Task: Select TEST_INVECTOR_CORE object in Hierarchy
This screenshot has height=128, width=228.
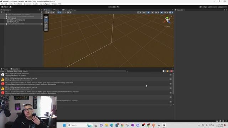Action: [x=17, y=20]
